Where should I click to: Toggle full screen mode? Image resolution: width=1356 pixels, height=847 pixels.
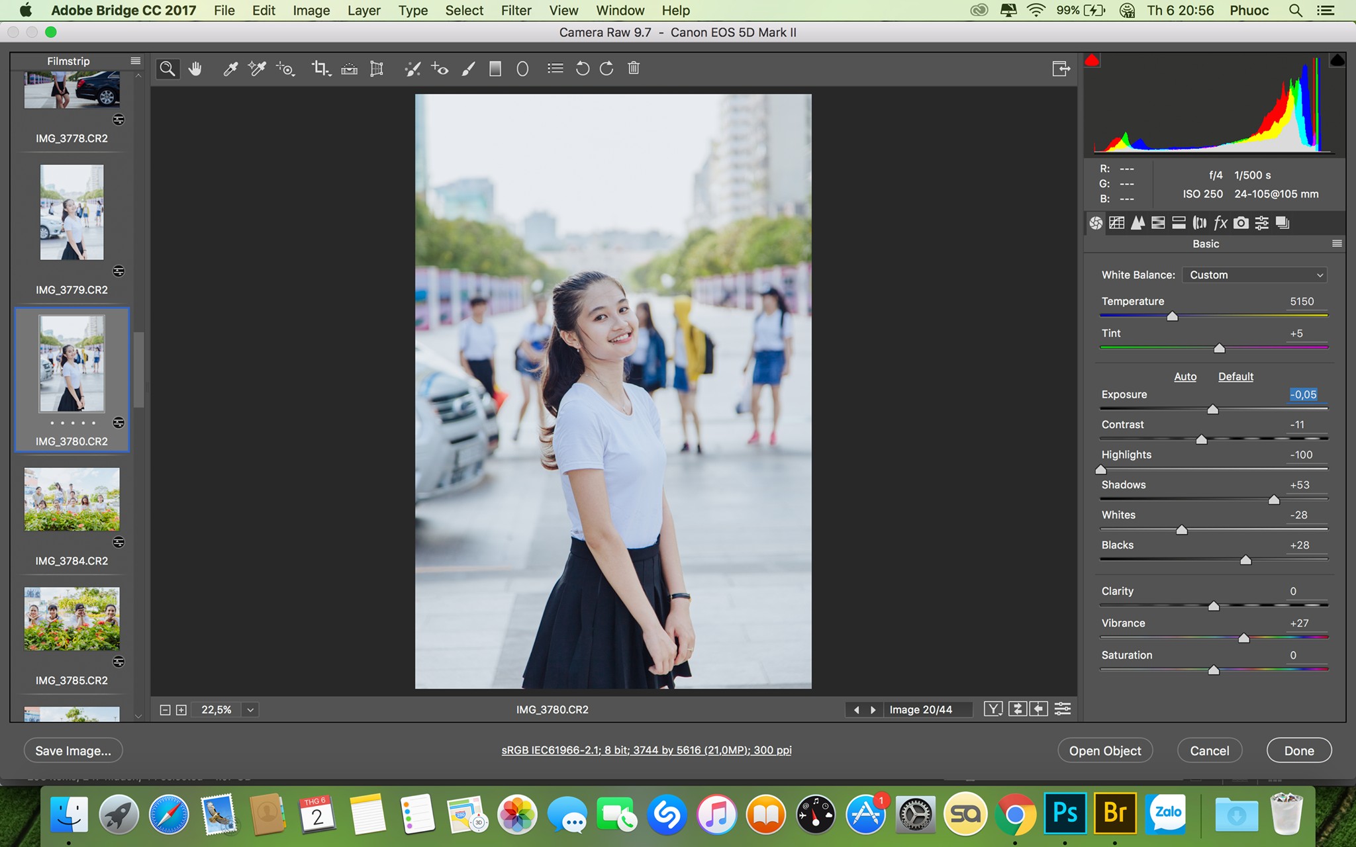pyautogui.click(x=1061, y=68)
